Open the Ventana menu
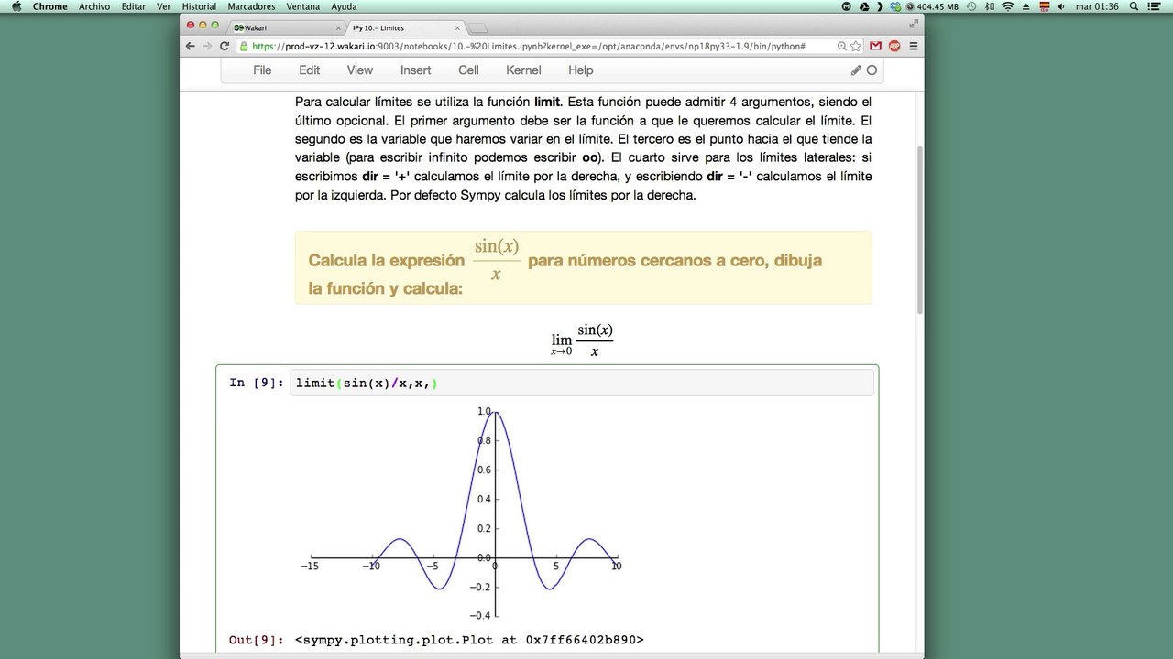This screenshot has width=1173, height=659. point(303,6)
